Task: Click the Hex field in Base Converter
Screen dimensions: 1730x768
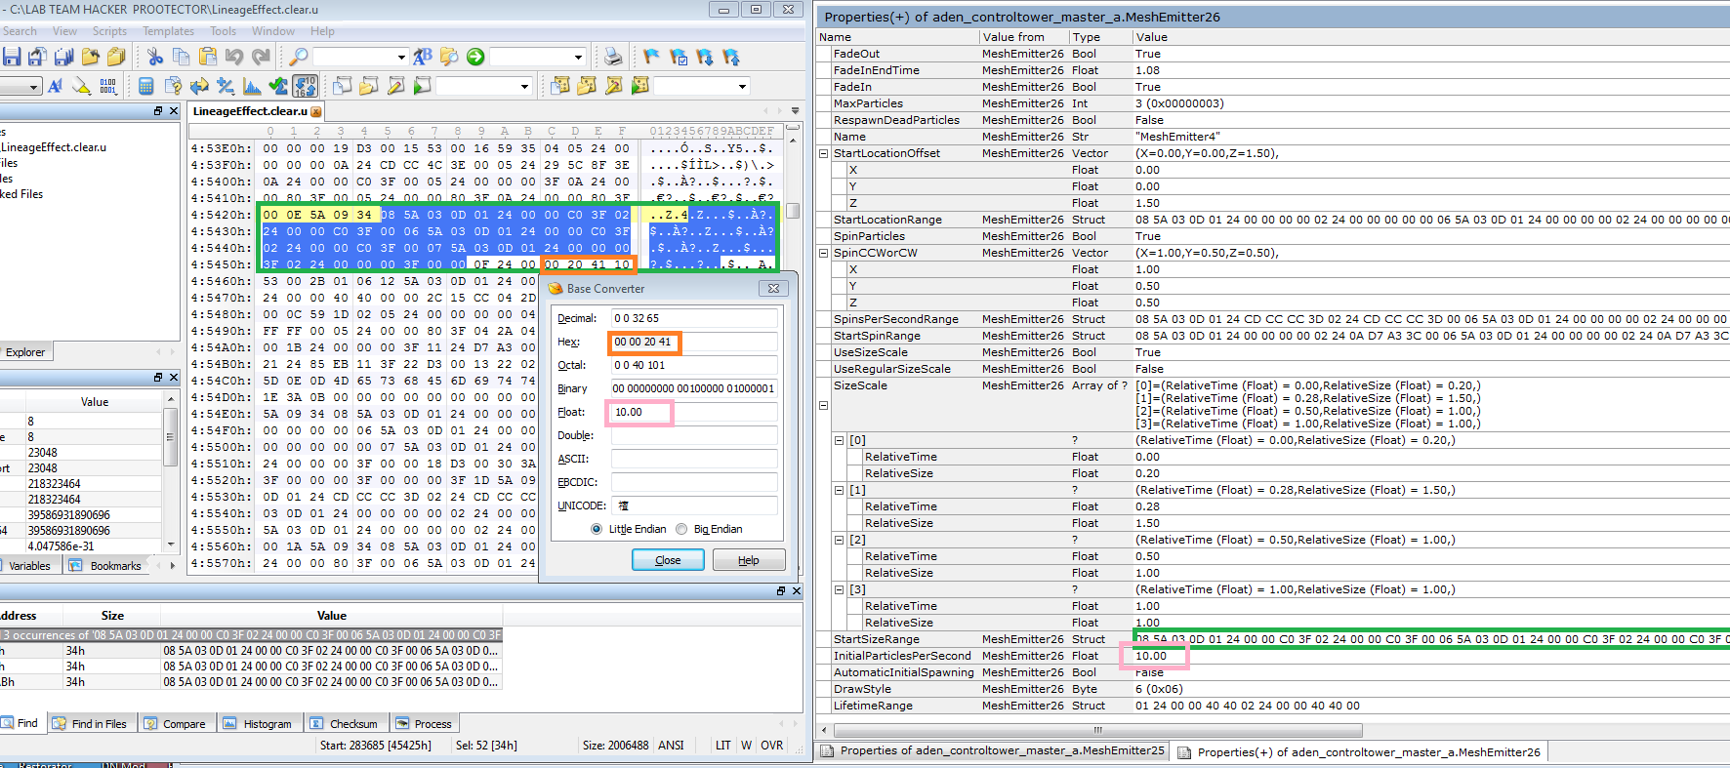Action: tap(694, 342)
